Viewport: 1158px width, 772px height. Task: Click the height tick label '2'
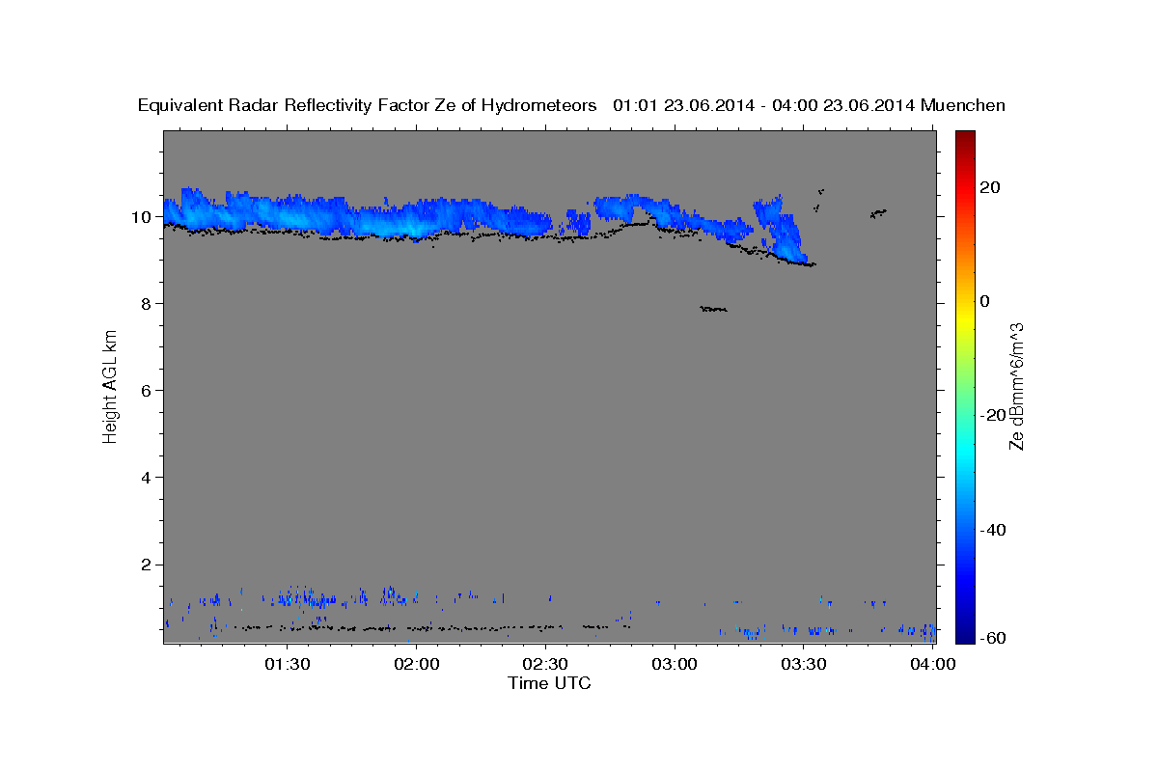click(x=146, y=564)
